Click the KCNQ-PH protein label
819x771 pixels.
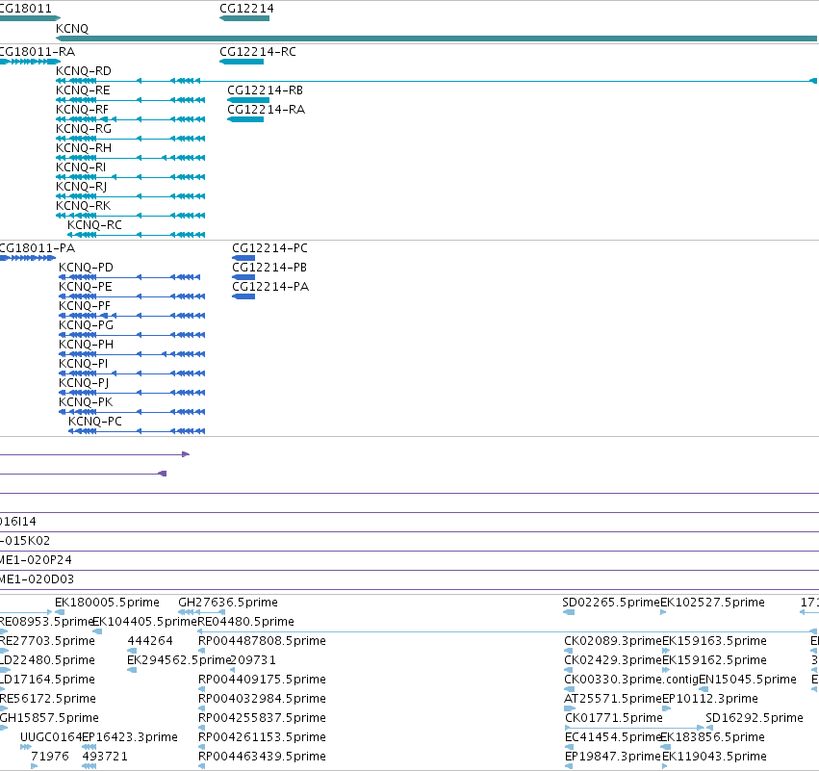(86, 345)
